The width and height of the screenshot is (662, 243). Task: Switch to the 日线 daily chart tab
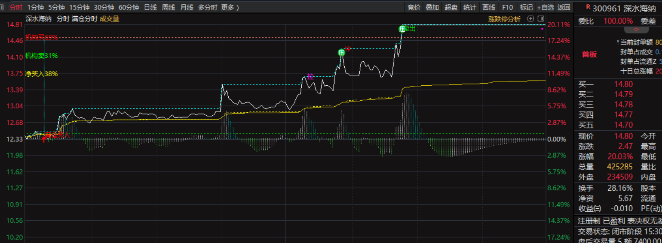tap(150, 7)
